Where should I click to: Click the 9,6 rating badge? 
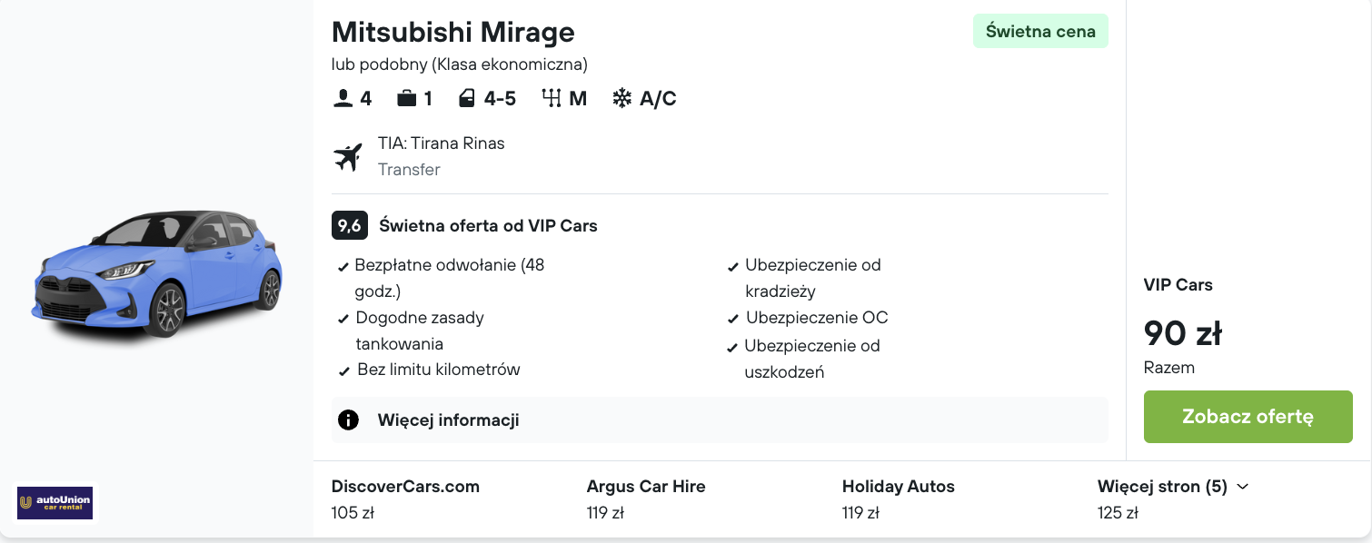click(349, 225)
